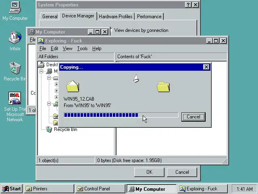Switch to Exploring - Fuck taskbar button
This screenshot has width=258, height=194.
coord(202,189)
